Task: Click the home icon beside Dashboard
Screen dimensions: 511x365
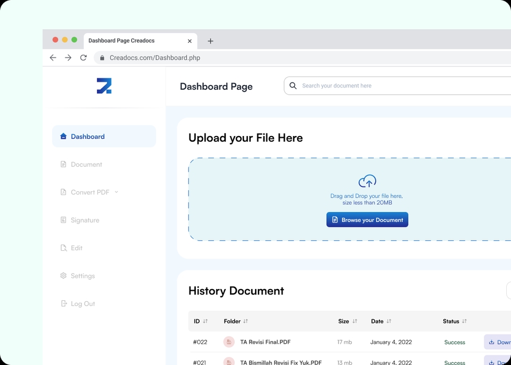Action: pos(63,136)
